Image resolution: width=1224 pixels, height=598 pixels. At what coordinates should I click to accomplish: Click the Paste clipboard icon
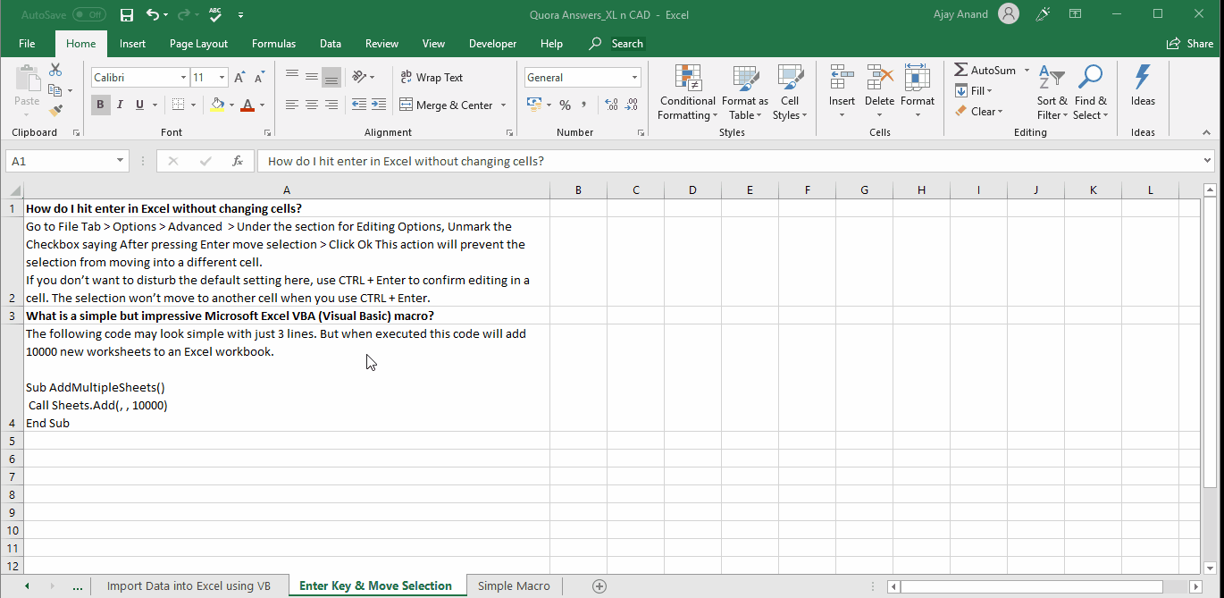pyautogui.click(x=27, y=80)
